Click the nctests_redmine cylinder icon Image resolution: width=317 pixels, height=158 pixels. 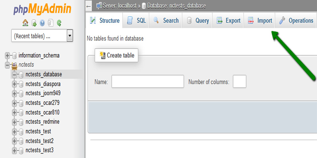[x=21, y=122]
